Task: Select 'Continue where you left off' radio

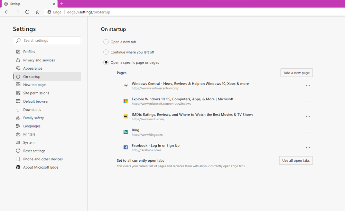Action: pos(106,52)
